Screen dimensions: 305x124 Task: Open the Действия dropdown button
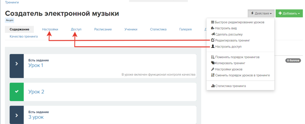pyautogui.click(x=261, y=13)
